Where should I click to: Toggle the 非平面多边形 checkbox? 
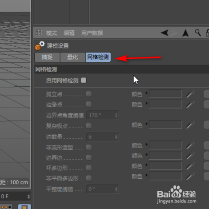[89, 178]
